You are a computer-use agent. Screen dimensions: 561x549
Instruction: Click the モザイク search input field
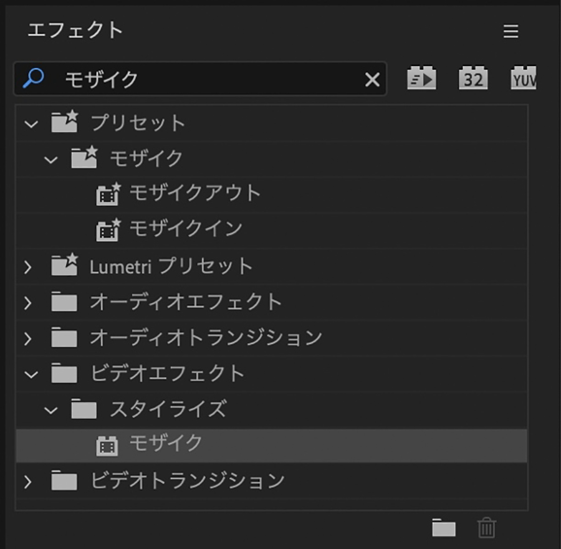pos(206,79)
